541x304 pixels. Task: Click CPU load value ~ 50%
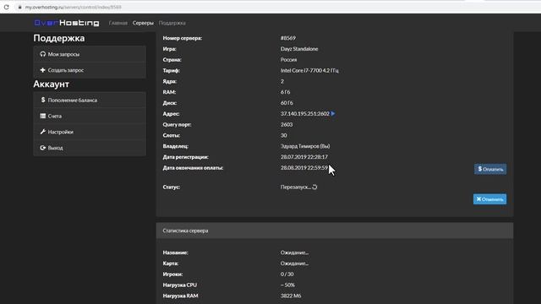tap(287, 285)
